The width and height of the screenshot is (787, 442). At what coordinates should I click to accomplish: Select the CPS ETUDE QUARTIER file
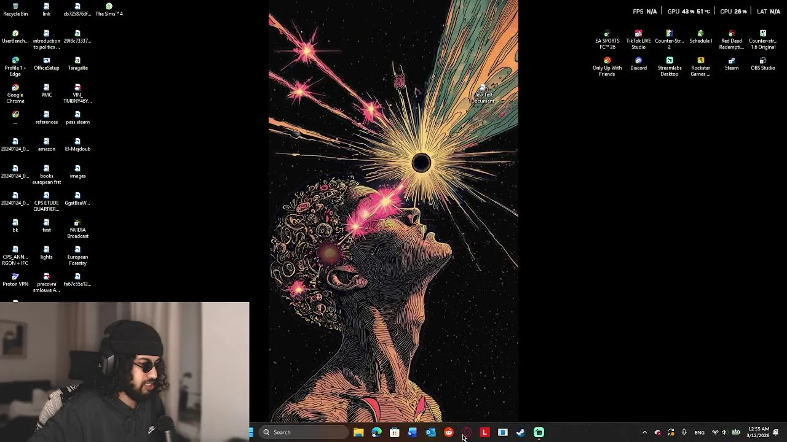[47, 201]
